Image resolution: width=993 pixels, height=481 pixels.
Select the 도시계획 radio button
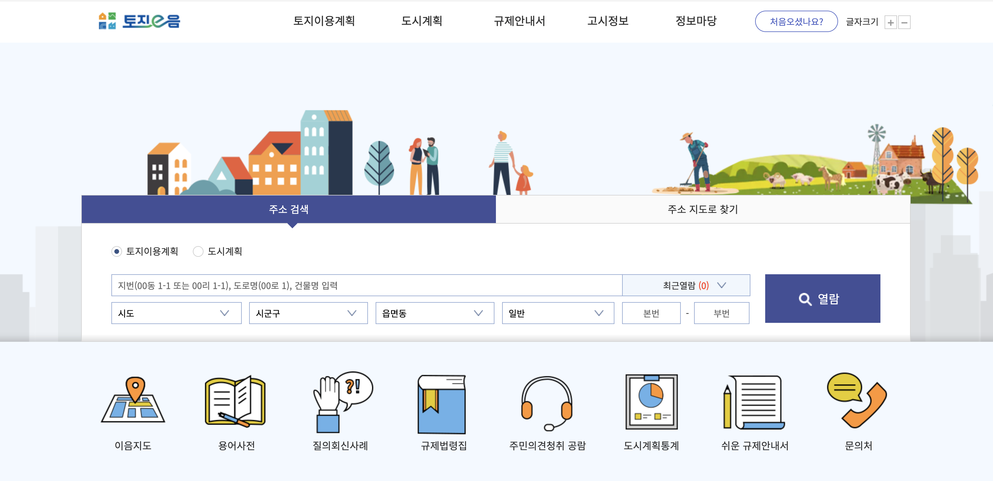pyautogui.click(x=198, y=251)
